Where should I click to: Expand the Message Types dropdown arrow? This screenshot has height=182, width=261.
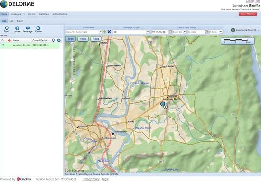(x=148, y=32)
